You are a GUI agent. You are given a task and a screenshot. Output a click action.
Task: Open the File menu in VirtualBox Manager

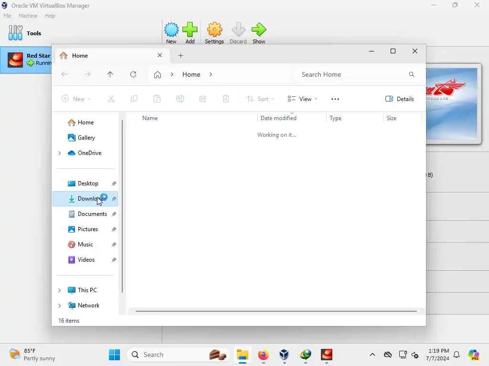(x=7, y=16)
